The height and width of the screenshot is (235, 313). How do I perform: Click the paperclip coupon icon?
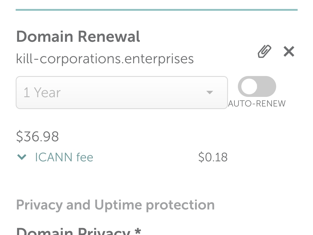pyautogui.click(x=264, y=52)
